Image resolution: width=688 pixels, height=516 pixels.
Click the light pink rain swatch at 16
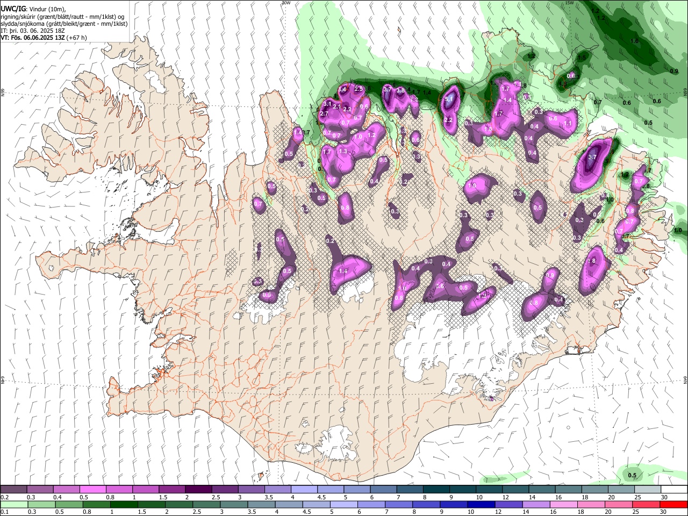coord(563,505)
